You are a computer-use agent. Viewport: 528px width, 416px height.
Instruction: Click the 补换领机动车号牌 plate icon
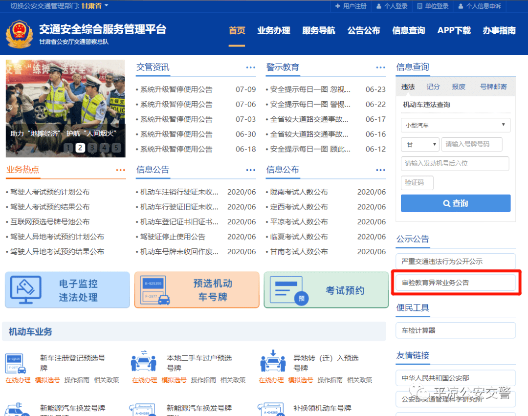coord(271,409)
